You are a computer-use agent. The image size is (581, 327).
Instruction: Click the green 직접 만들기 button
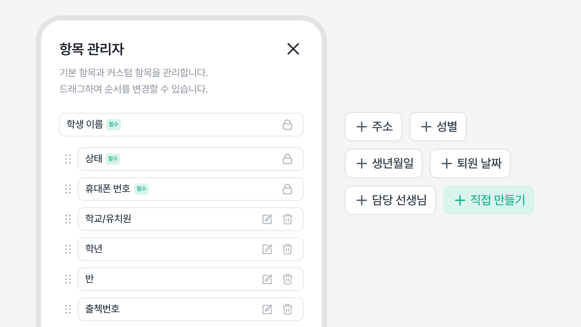488,200
